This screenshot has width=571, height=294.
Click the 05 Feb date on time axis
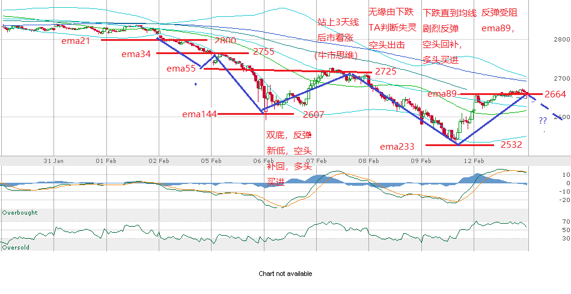click(x=212, y=161)
